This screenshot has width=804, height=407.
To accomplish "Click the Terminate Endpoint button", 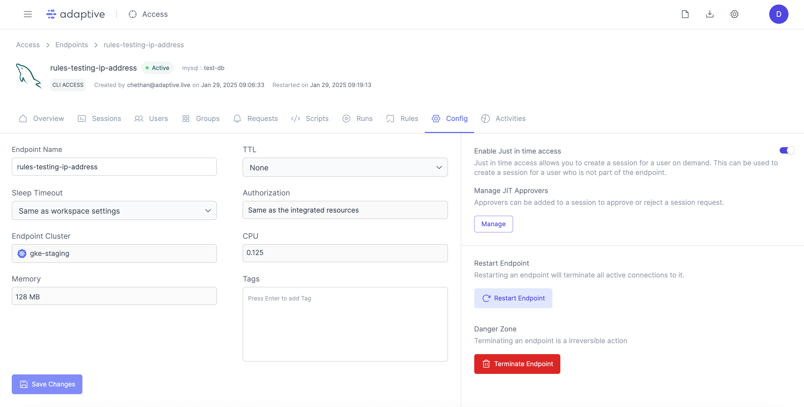I will [x=517, y=364].
